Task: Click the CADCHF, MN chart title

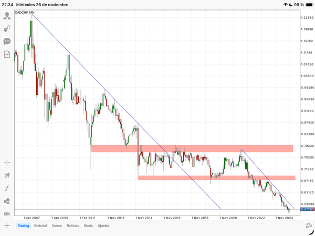Action: pos(25,13)
